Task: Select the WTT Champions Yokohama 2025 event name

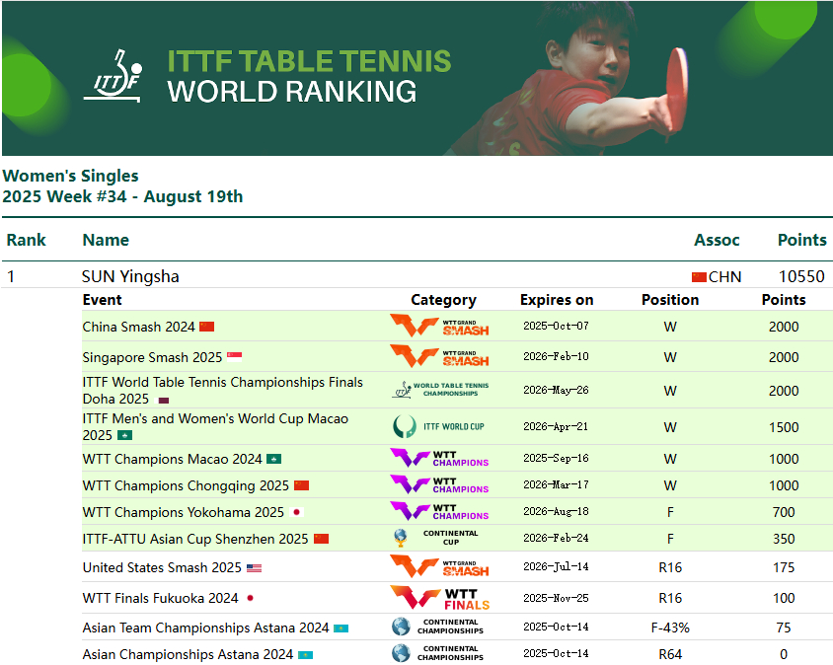Action: pos(184,512)
